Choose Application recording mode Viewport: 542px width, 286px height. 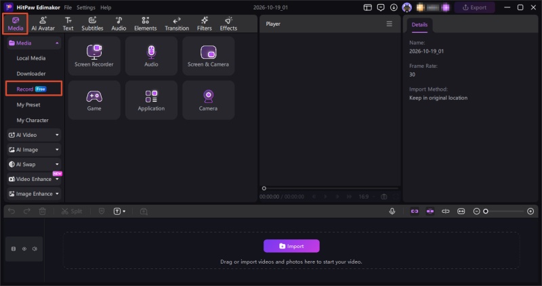[x=151, y=100]
